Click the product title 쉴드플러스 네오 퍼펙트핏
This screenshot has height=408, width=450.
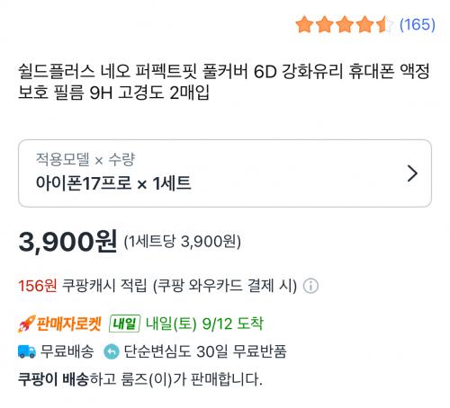coord(108,71)
